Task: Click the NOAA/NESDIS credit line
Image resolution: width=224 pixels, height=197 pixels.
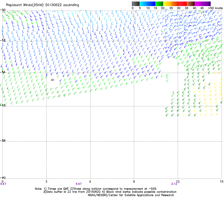Action: (x=131, y=195)
